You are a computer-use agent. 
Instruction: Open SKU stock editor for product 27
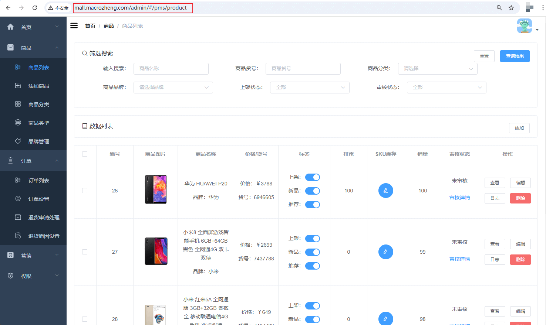(x=385, y=252)
